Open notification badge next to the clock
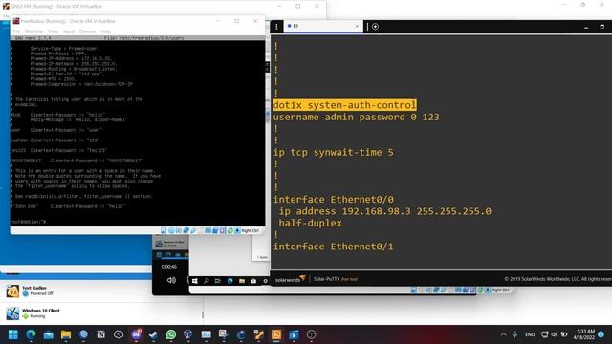Viewport: 612px width, 344px height. tap(601, 334)
